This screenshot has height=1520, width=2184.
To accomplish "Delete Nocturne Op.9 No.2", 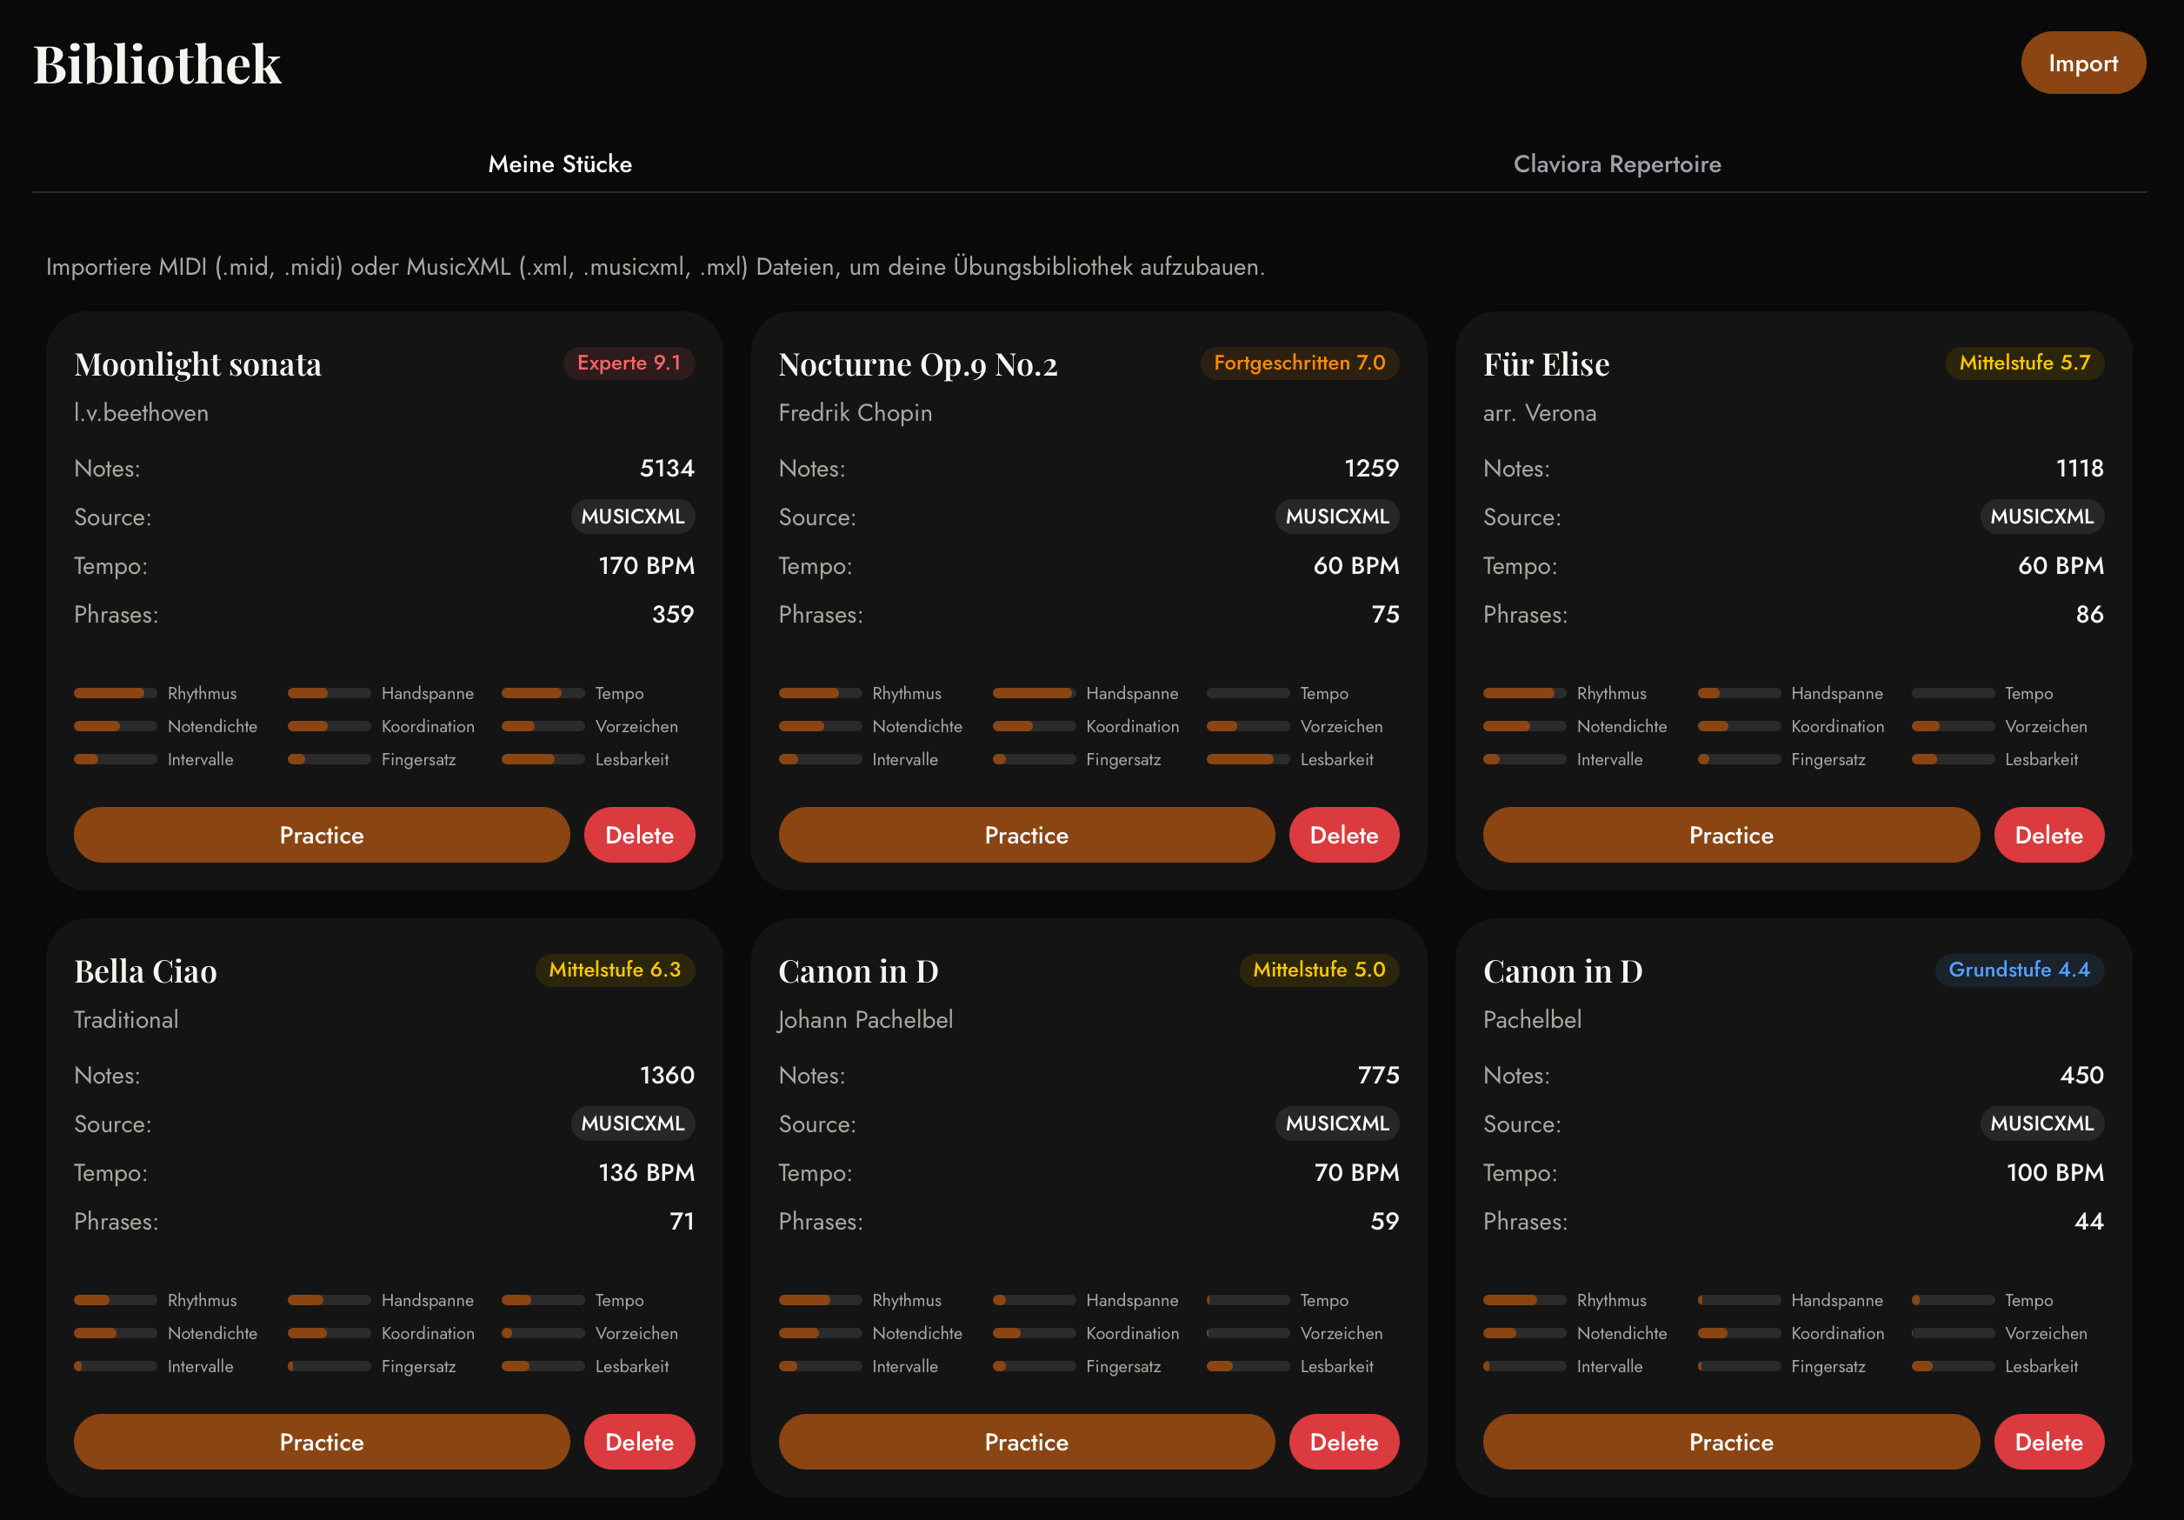I will 1343,834.
